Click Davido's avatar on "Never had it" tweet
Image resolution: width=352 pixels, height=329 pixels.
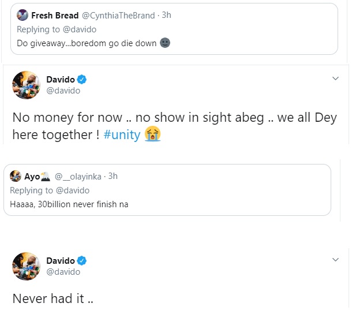point(26,266)
